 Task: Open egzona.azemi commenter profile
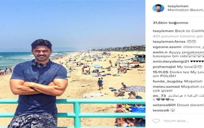click(167, 47)
